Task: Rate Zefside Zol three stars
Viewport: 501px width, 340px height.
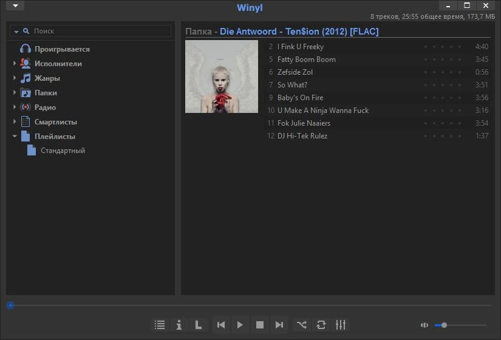Action: 443,72
